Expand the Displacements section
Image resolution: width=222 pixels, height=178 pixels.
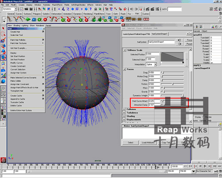tap(124, 120)
